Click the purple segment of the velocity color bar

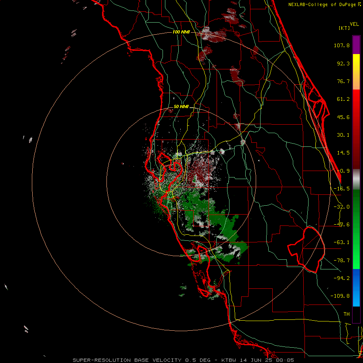356,45
